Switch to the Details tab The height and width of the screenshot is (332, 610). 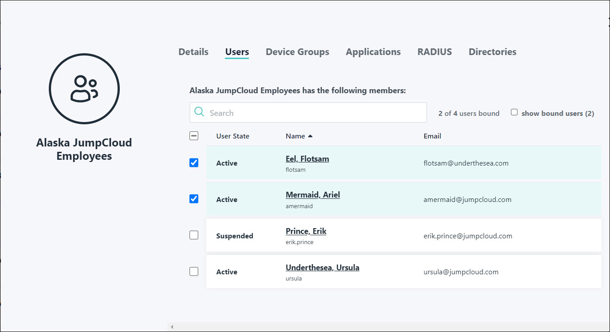tap(193, 51)
